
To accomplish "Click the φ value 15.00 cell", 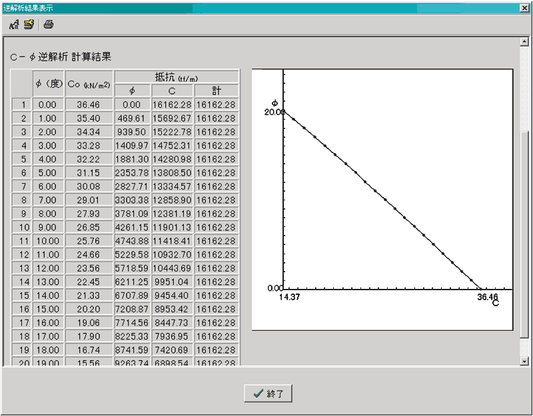I will 48,309.
